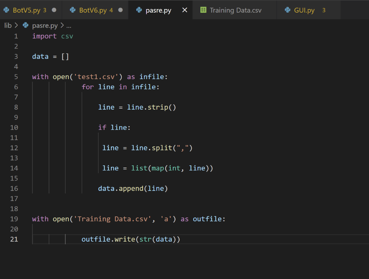Click 'split' method on line 12
Screen dimensions: 369x279
162,148
